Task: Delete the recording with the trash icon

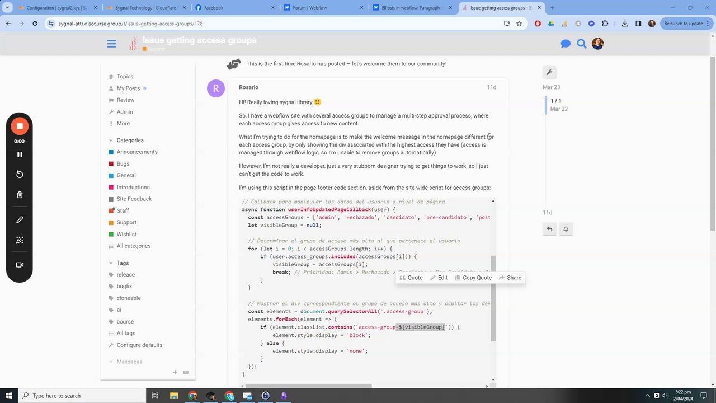Action: point(20,195)
